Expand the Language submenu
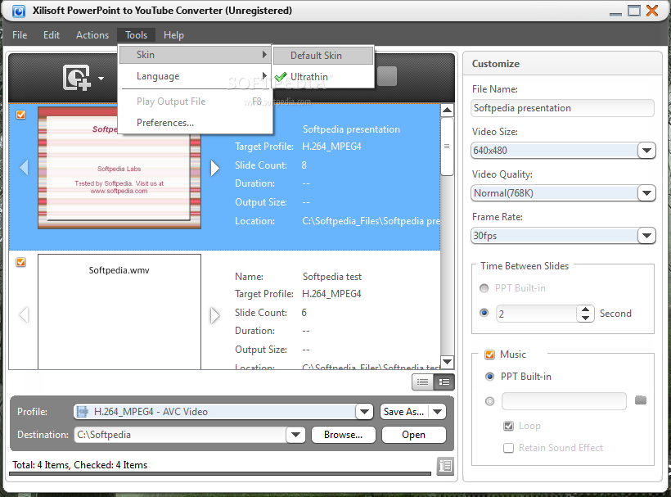Viewport: 671px width, 497px height. pos(195,76)
